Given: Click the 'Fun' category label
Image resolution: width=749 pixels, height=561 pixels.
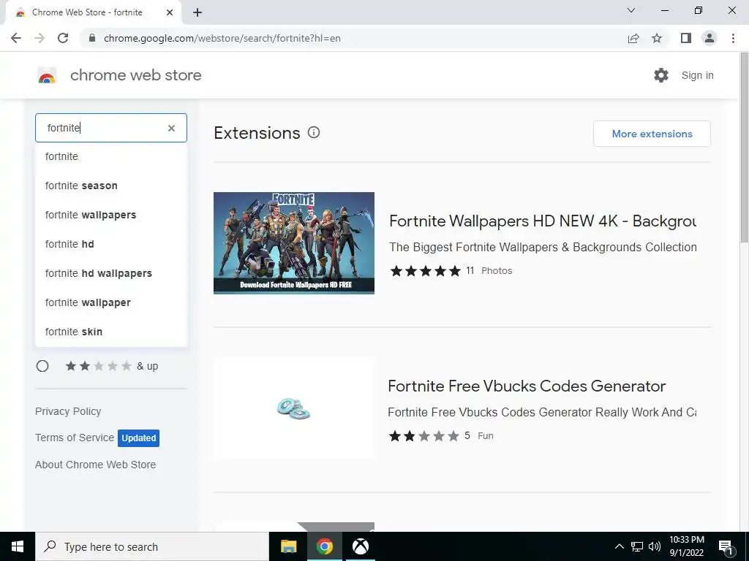Looking at the screenshot, I should click(x=486, y=435).
